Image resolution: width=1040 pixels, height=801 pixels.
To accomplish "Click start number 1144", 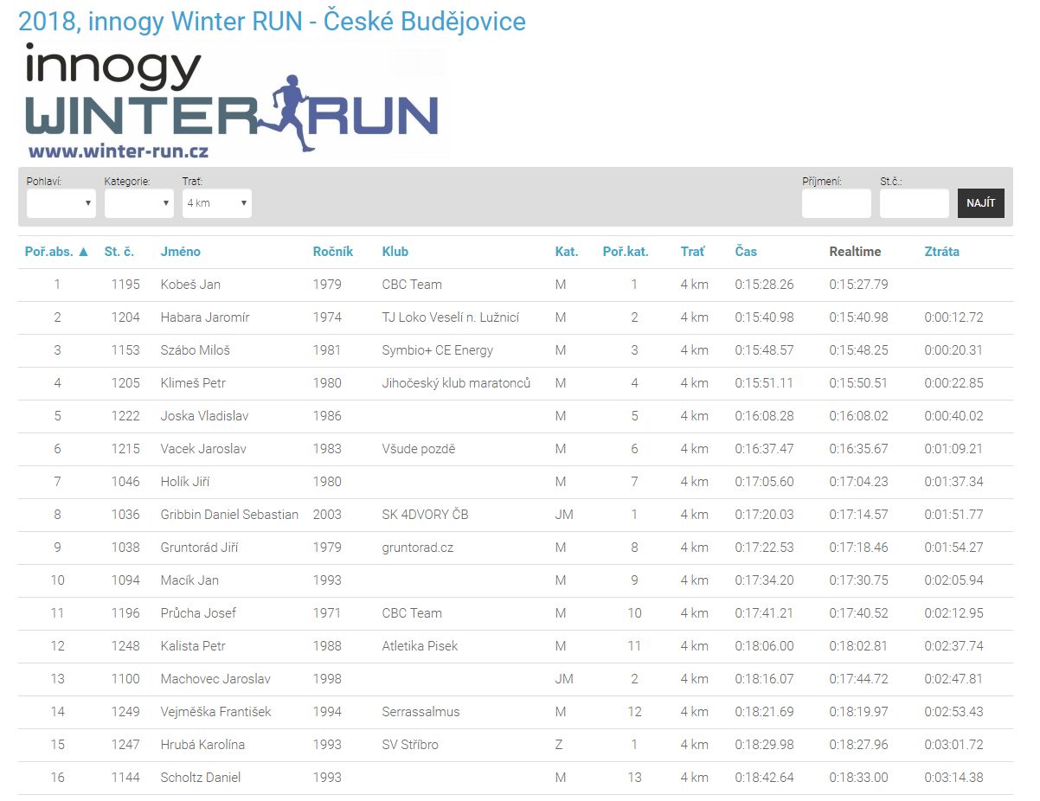I will (125, 778).
